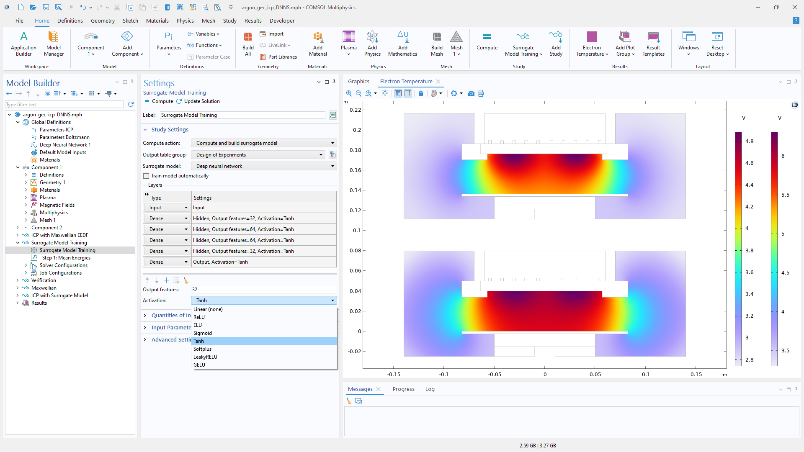Screen dimensions: 804x452
Task: Print the graphics plot
Action: click(x=481, y=93)
